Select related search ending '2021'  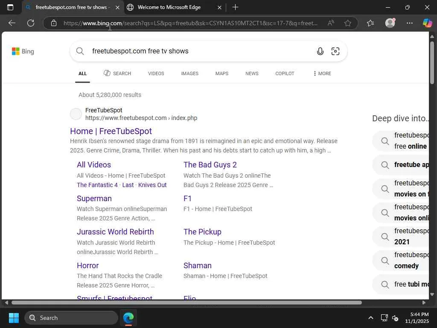point(401,237)
